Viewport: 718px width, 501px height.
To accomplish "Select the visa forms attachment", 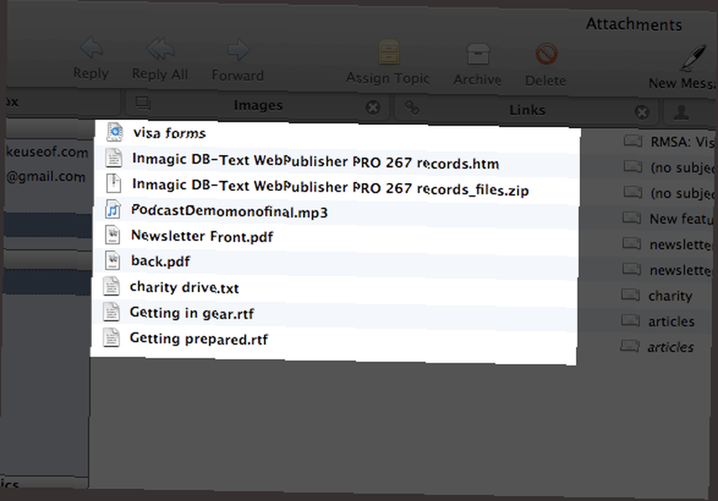I will tap(169, 133).
